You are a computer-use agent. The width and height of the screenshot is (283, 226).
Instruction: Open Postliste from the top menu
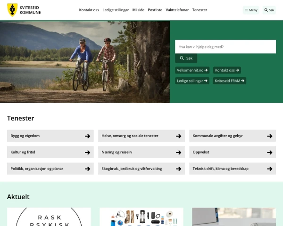[x=155, y=10]
